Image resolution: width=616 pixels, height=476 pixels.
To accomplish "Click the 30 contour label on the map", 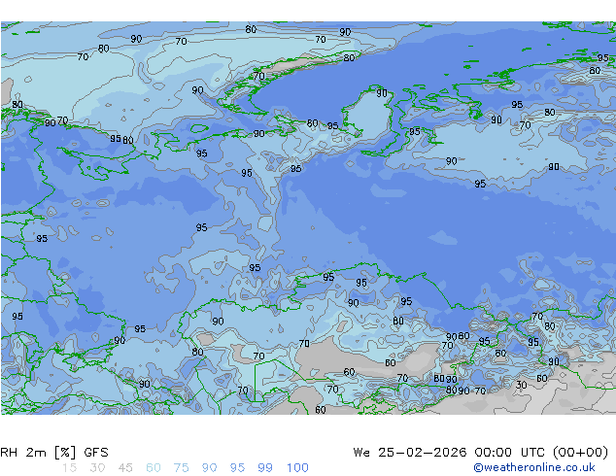I will click(521, 385).
